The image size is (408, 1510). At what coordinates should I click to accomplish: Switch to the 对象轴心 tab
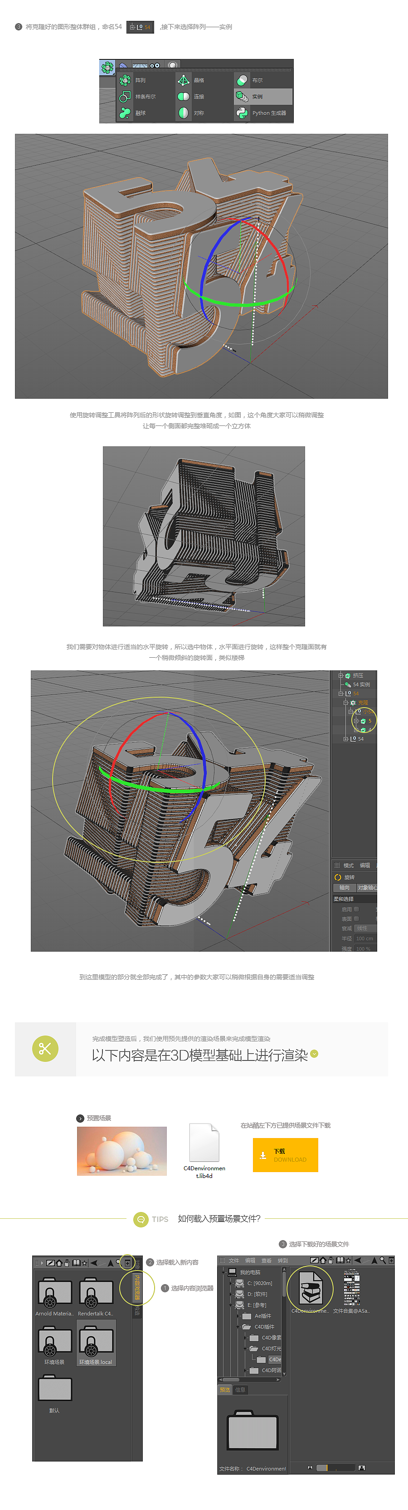[366, 888]
